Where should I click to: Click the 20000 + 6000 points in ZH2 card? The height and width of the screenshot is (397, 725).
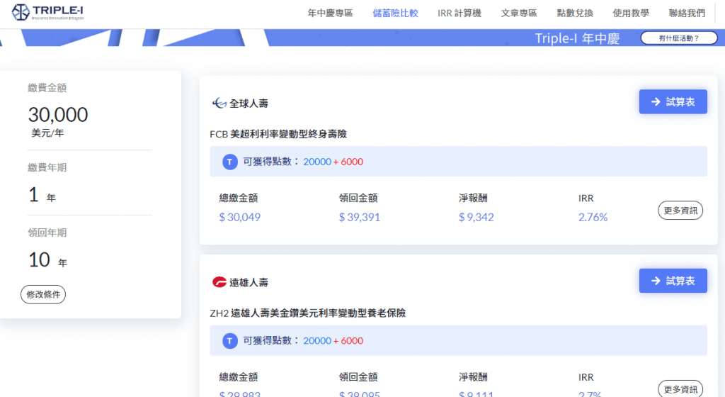point(333,341)
